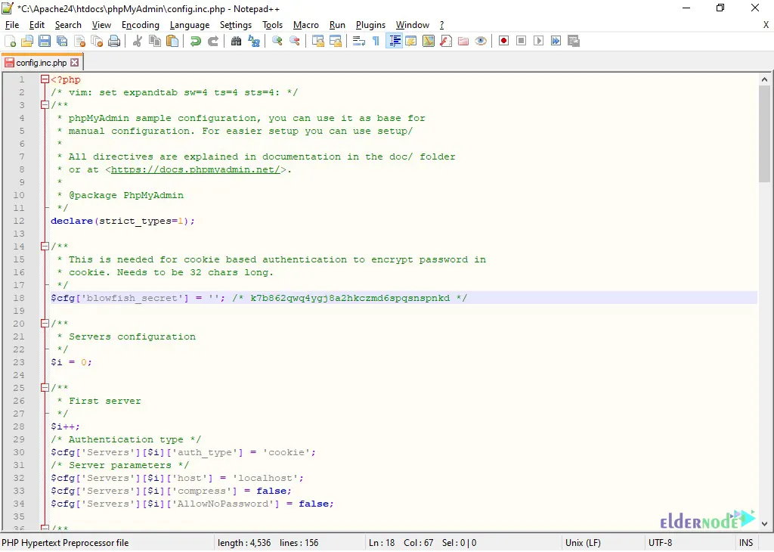Collapse the Servers configuration comment block

point(45,324)
